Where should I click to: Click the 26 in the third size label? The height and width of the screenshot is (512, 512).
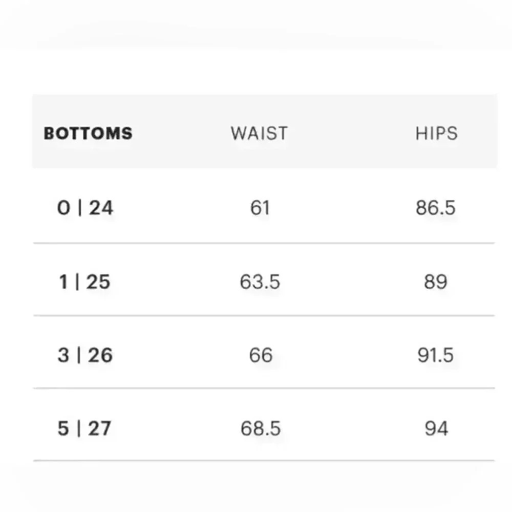pos(99,355)
